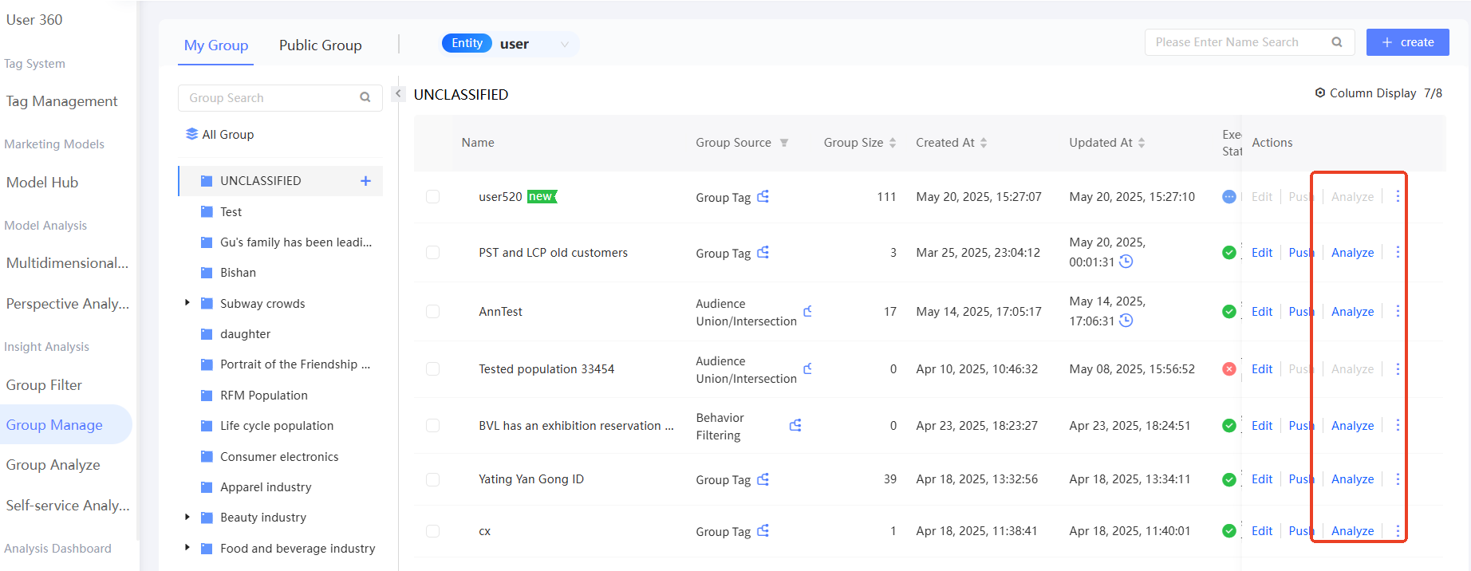Check the box for user520 row
This screenshot has height=571, width=1471.
pos(432,197)
